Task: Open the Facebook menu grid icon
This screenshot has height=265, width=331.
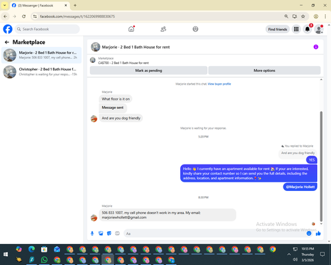Action: click(296, 29)
